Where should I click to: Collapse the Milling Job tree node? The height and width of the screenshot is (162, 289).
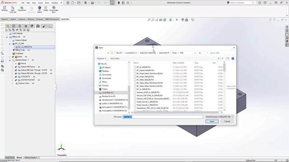7,37
